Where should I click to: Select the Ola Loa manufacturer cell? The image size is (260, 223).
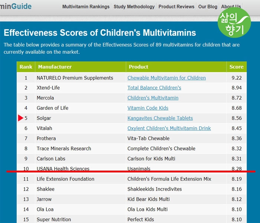coord(81,209)
